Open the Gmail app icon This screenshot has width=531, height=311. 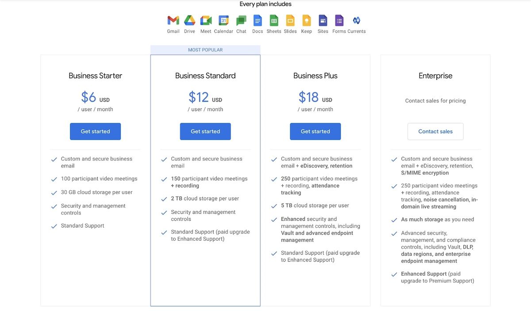tap(173, 20)
